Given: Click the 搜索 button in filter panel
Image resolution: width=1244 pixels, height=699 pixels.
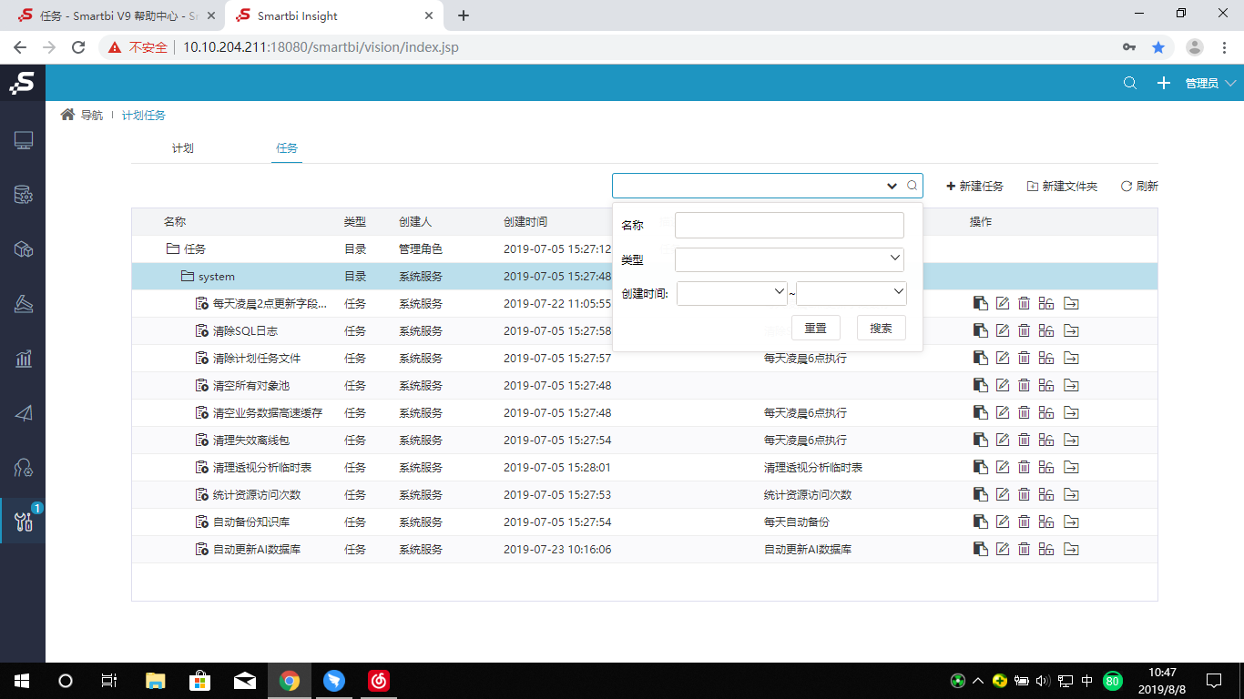Looking at the screenshot, I should click(x=882, y=328).
